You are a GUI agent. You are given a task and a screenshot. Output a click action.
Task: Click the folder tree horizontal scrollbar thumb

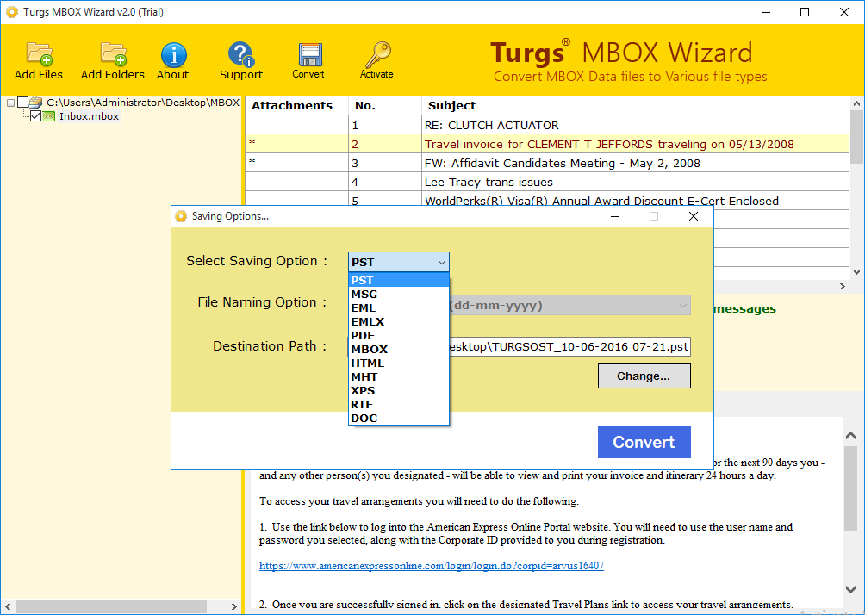[x=111, y=606]
